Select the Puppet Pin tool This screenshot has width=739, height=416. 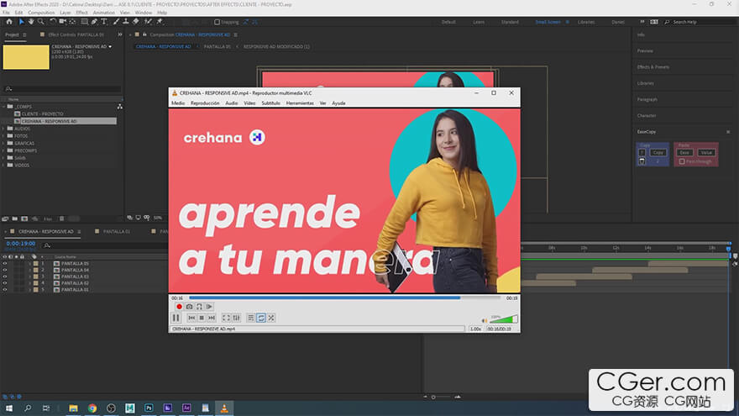click(x=160, y=22)
